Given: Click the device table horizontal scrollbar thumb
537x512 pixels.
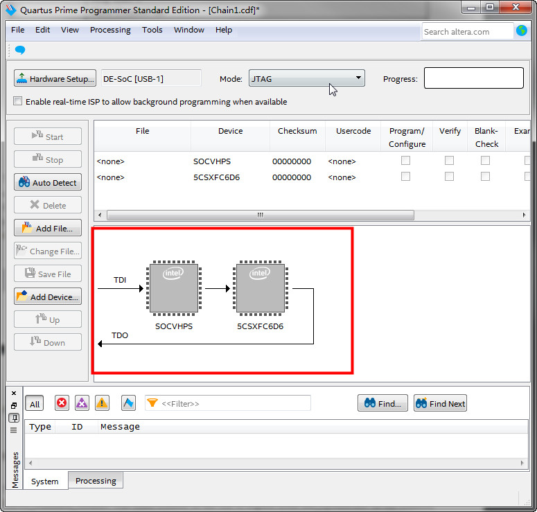Looking at the screenshot, I should click(261, 215).
